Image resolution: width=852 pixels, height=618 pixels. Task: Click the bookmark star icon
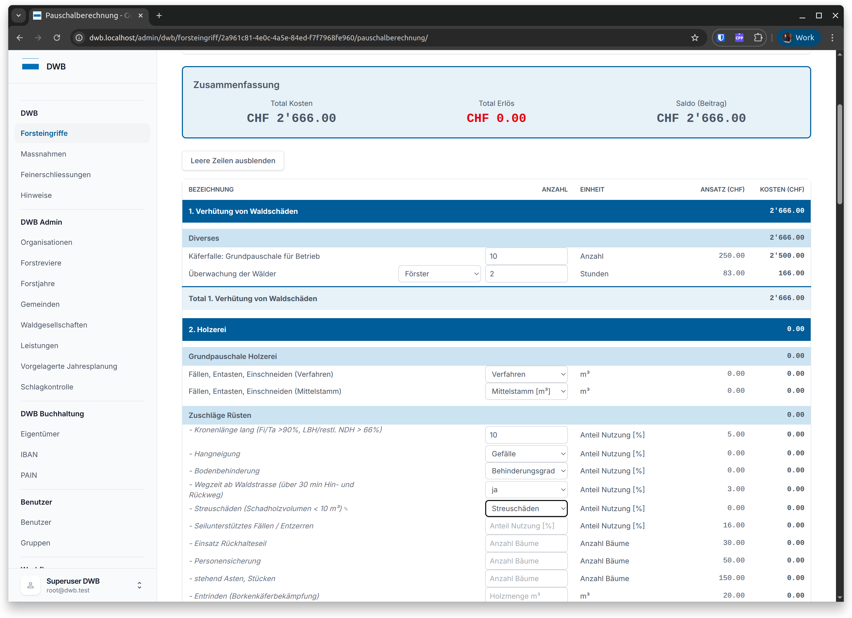695,37
